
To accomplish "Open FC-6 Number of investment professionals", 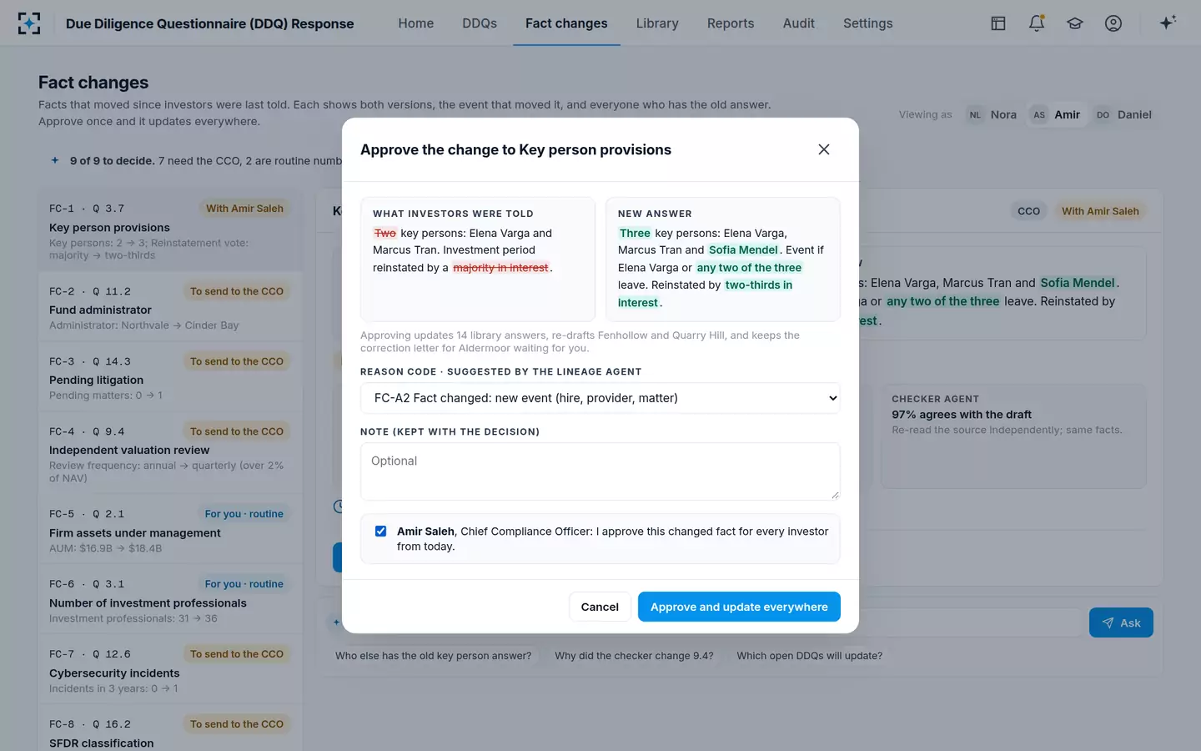I will click(170, 600).
